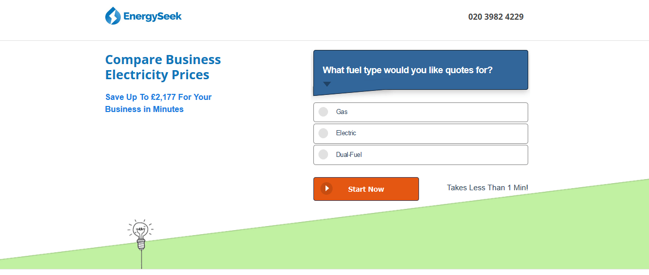Click the "Compare Business Electricity Prices" heading

coord(163,67)
